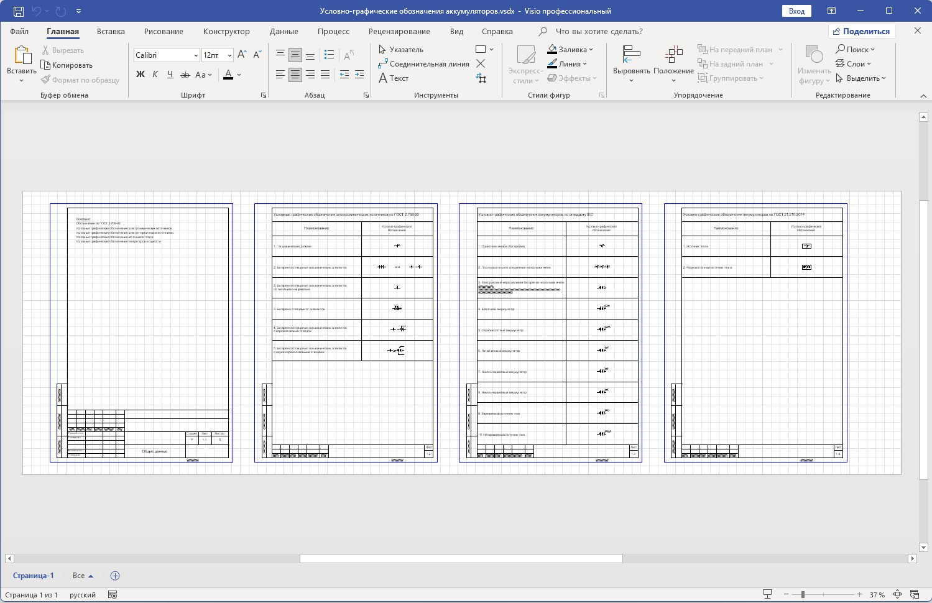Apply the bulleted list icon
The height and width of the screenshot is (603, 932).
(330, 55)
